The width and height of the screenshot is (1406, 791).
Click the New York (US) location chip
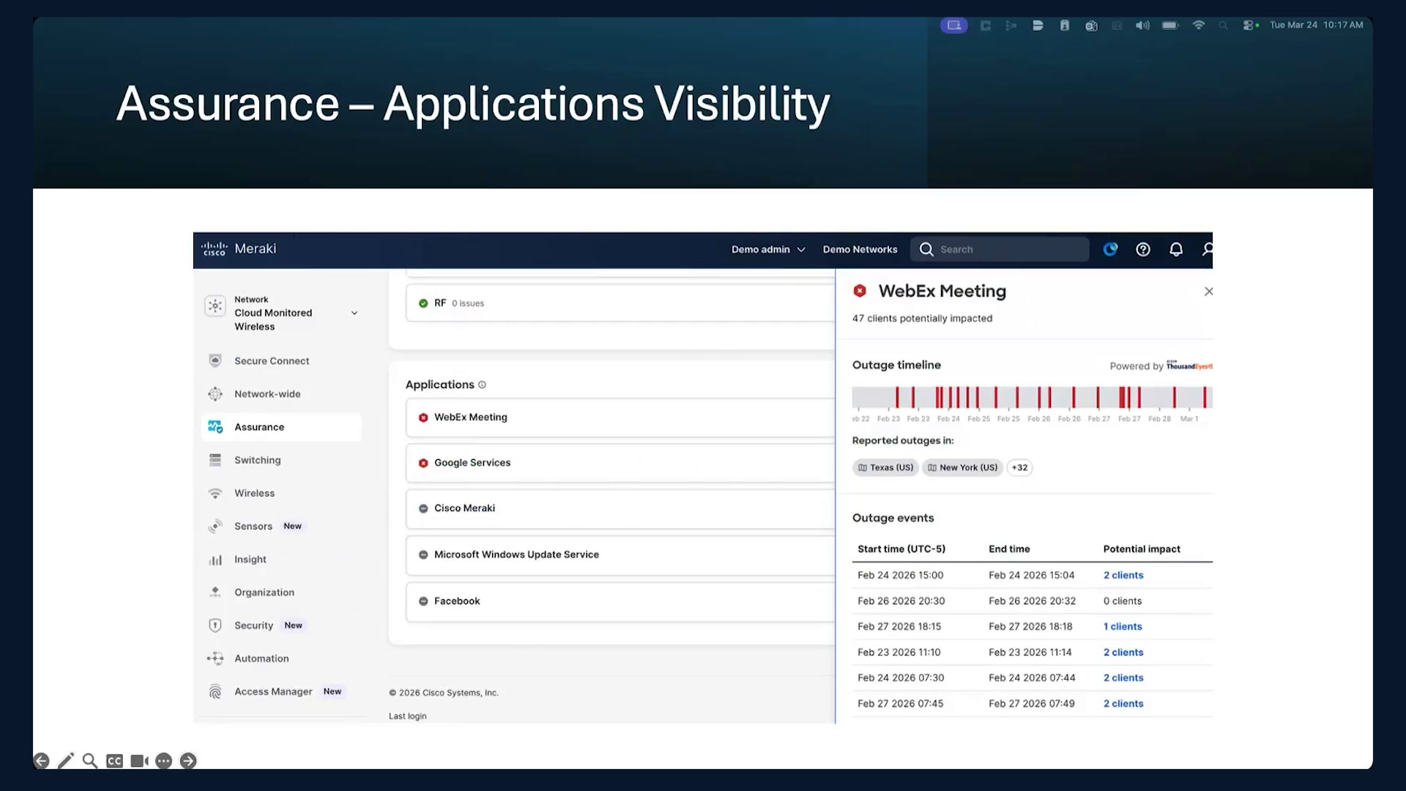pyautogui.click(x=962, y=467)
